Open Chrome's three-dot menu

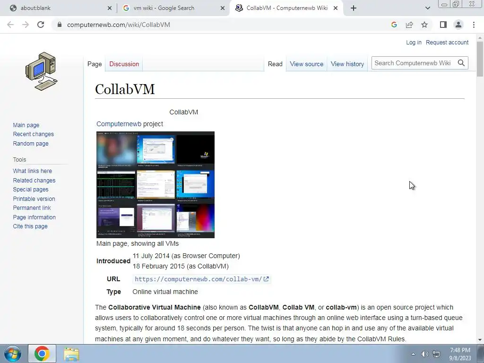tap(474, 25)
